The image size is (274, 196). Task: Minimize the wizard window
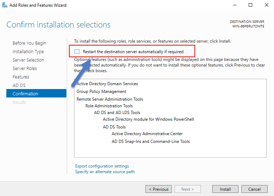click(234, 5)
